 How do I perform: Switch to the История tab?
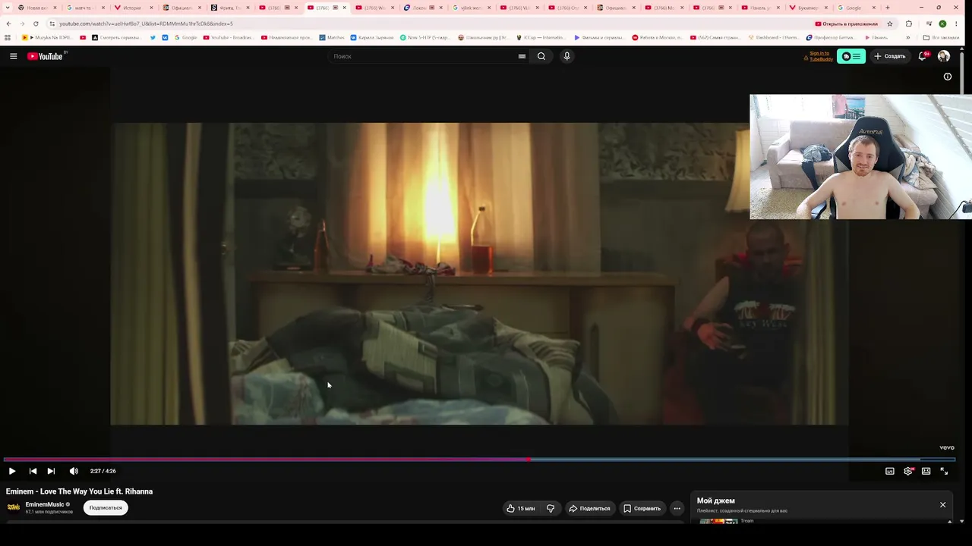(x=133, y=8)
